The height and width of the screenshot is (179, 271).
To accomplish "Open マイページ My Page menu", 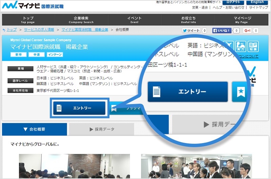I will (x=242, y=20).
